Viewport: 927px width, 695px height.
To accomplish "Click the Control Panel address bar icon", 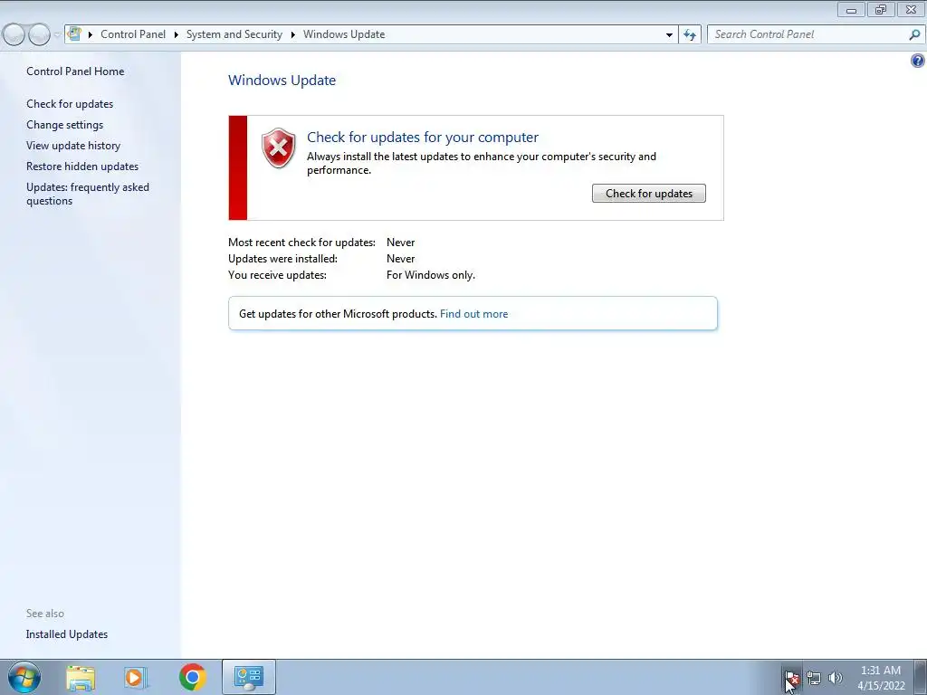I will click(x=74, y=34).
